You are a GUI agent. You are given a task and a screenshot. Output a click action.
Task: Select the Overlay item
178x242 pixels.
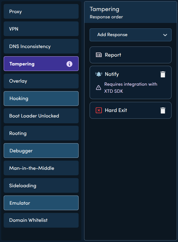tap(41, 81)
